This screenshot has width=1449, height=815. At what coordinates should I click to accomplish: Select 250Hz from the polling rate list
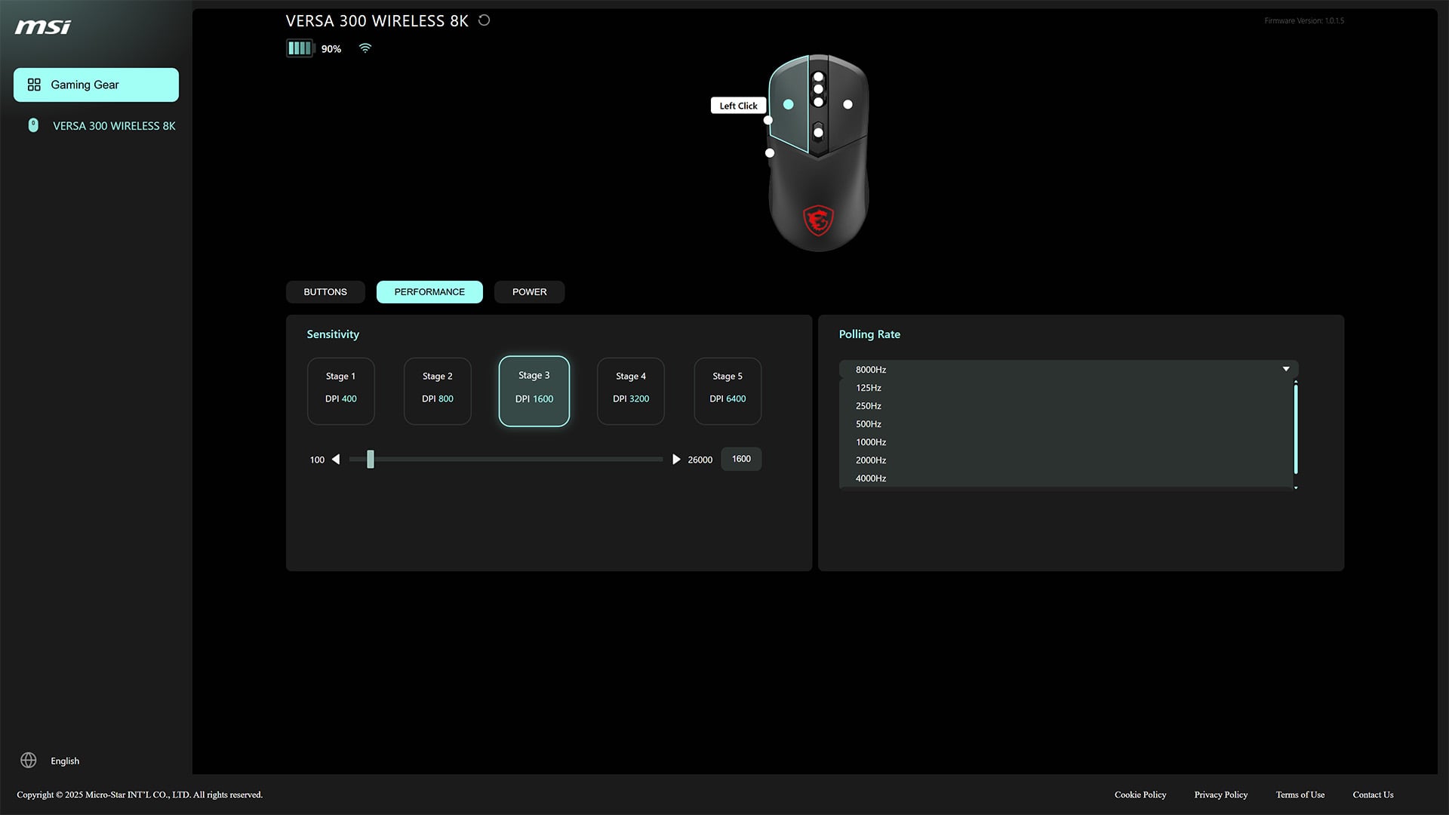click(x=869, y=405)
